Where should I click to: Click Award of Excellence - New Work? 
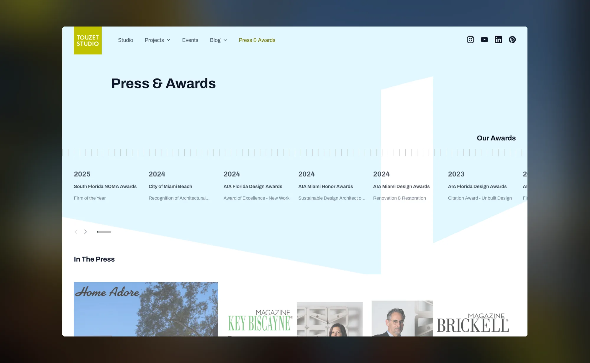pos(256,198)
